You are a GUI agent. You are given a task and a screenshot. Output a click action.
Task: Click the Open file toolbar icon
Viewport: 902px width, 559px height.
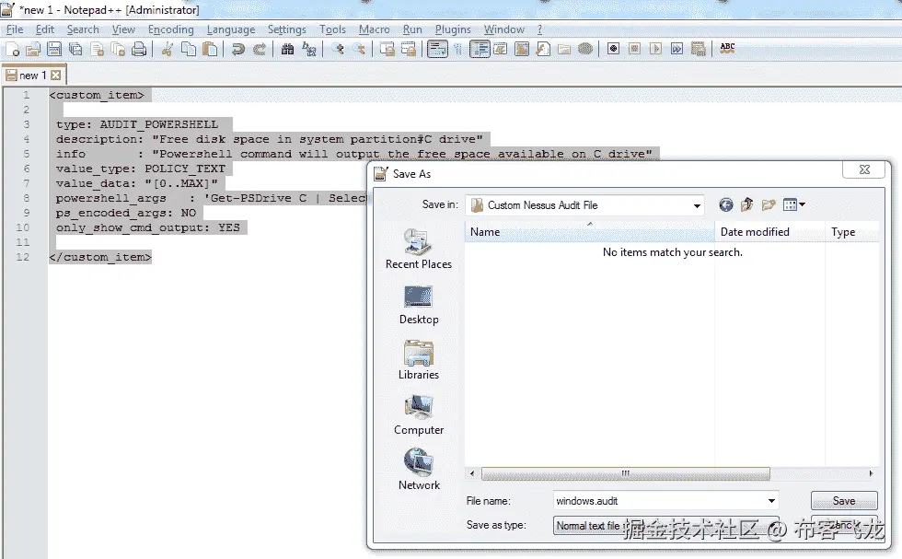click(33, 50)
